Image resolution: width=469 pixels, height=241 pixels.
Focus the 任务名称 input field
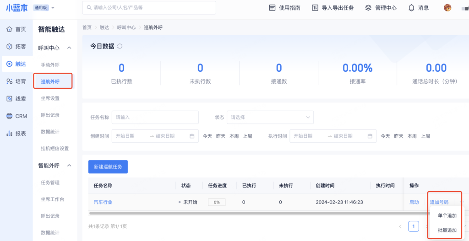155,118
